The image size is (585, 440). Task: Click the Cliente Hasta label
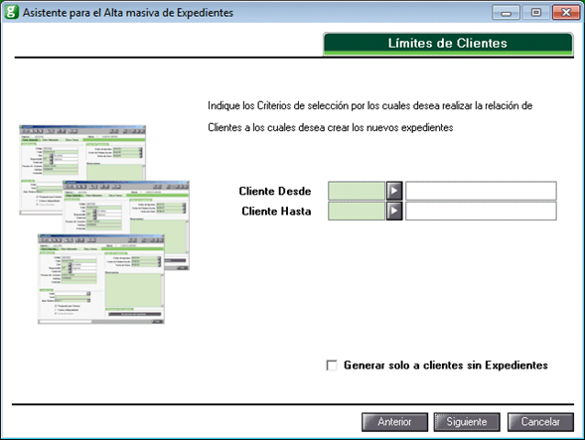click(x=276, y=212)
